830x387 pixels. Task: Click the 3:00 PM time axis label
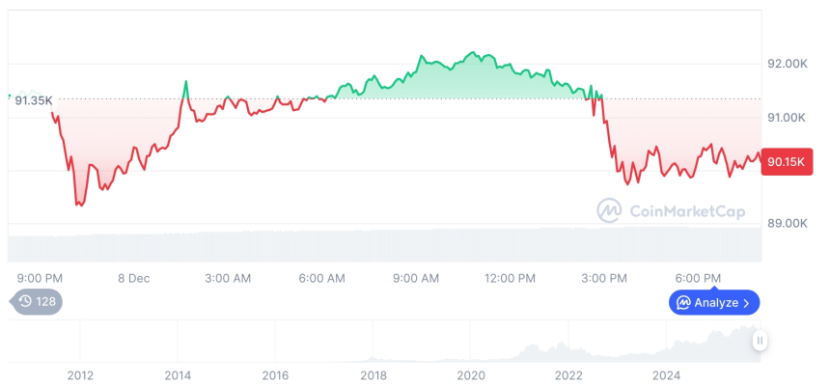click(x=603, y=278)
